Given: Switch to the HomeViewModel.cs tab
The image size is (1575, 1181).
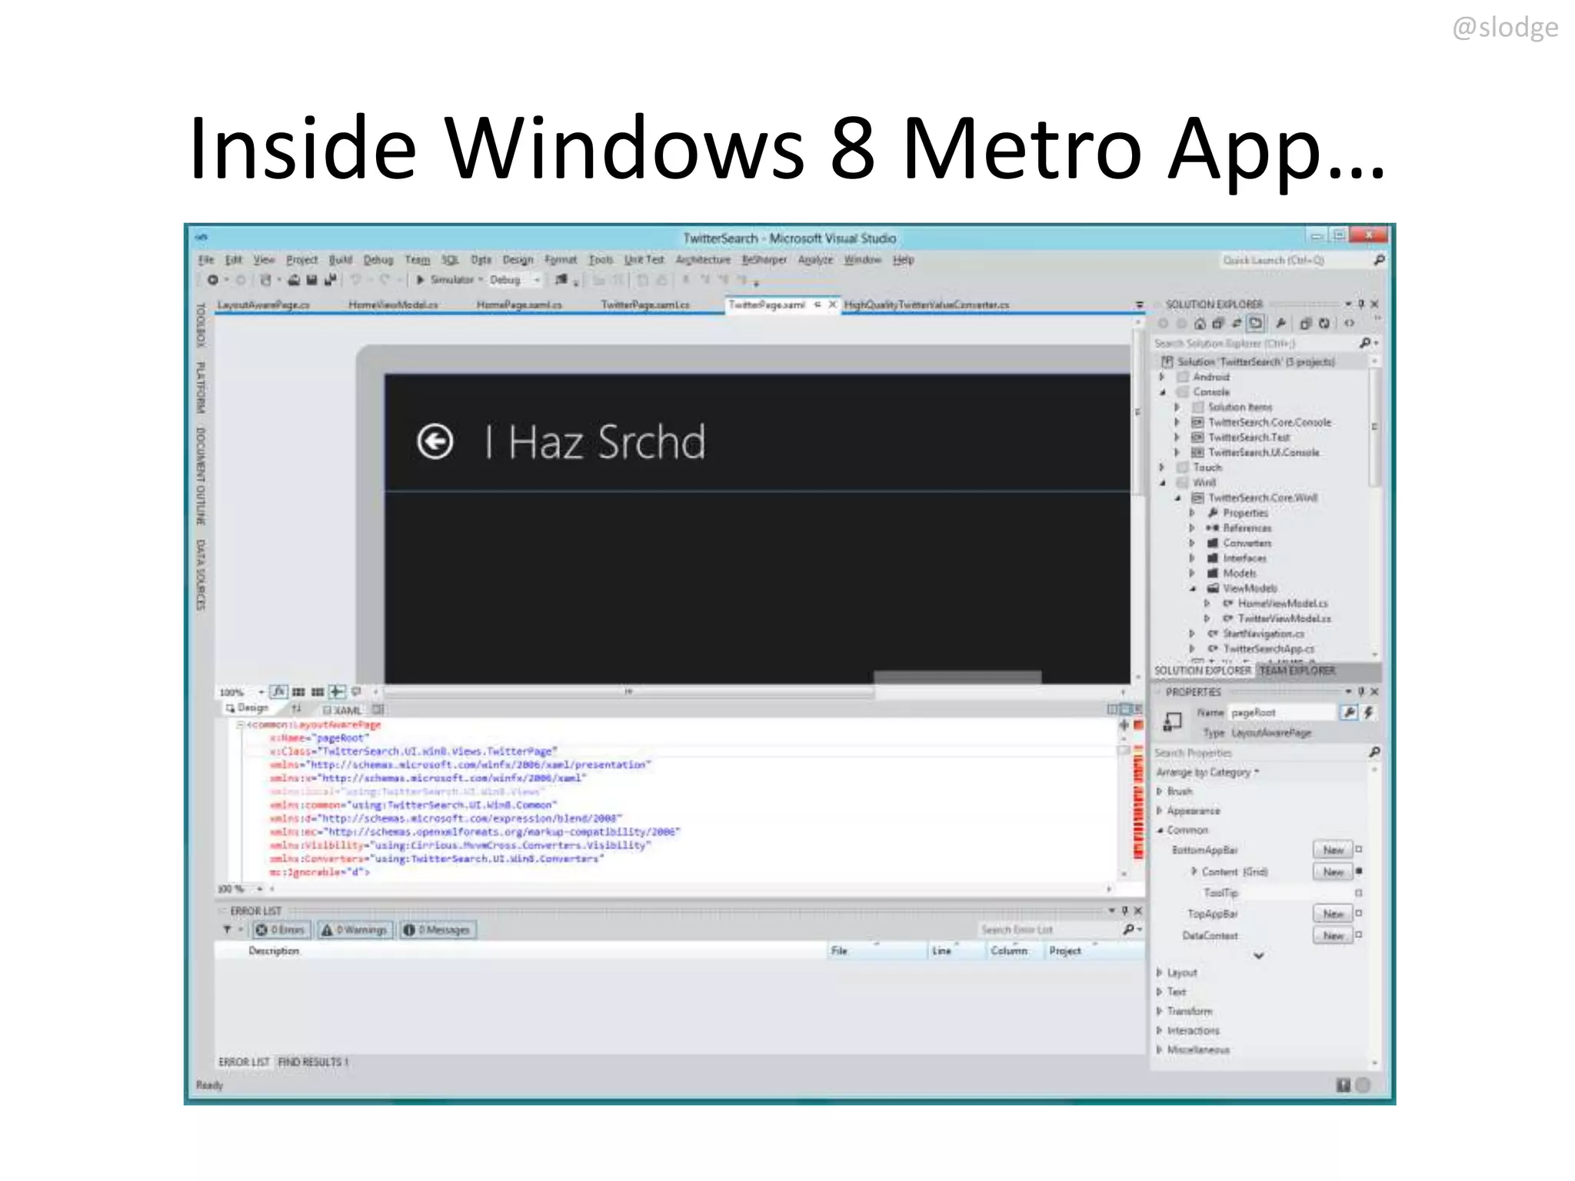Looking at the screenshot, I should (x=393, y=305).
